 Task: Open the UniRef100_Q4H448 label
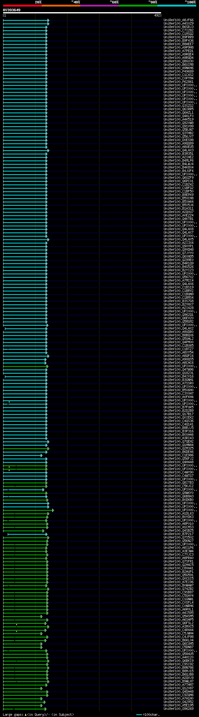[x=178, y=462]
